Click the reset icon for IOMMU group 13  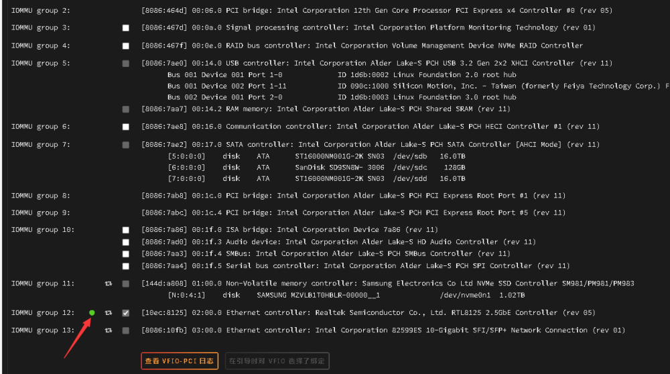coord(109,330)
